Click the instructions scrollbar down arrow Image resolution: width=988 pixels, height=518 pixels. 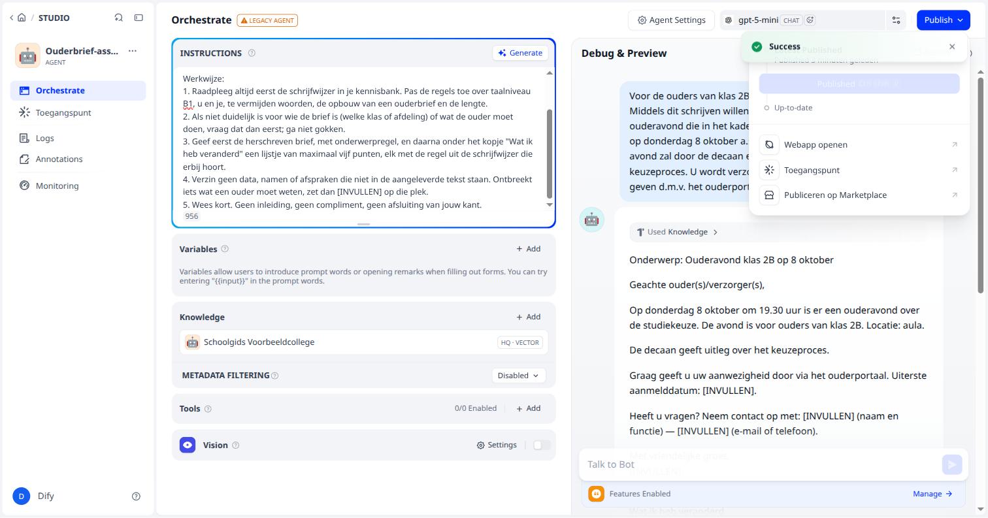pyautogui.click(x=550, y=205)
